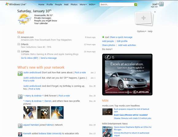Click Share a quick message link

(x=121, y=37)
